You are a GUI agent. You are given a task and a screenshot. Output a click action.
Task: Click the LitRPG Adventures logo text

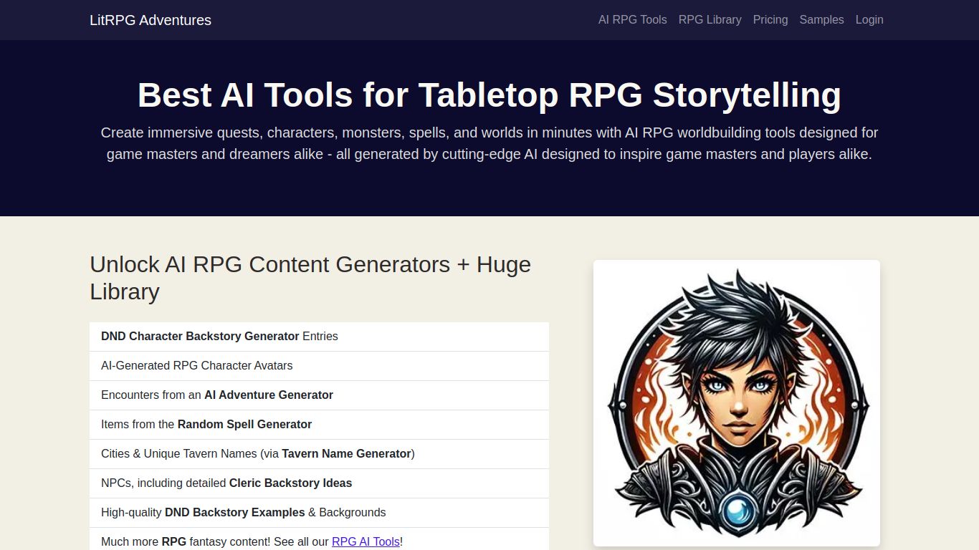pos(150,20)
